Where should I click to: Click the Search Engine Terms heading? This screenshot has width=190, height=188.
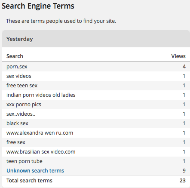(x=38, y=6)
